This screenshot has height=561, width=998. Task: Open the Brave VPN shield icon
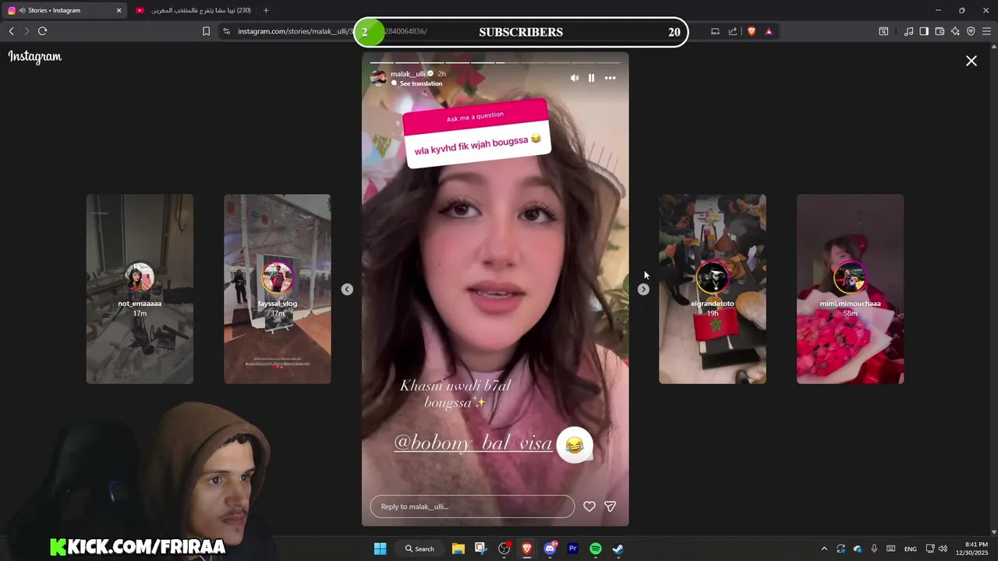coord(971,31)
